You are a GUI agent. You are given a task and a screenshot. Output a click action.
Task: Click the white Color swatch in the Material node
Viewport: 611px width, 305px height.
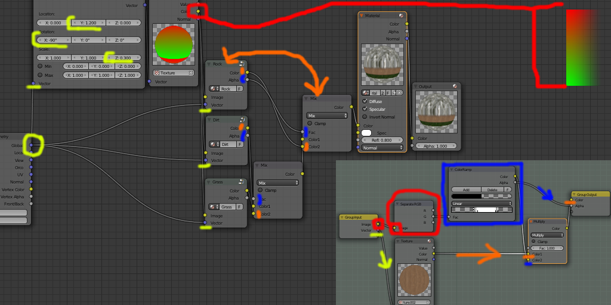click(x=366, y=133)
